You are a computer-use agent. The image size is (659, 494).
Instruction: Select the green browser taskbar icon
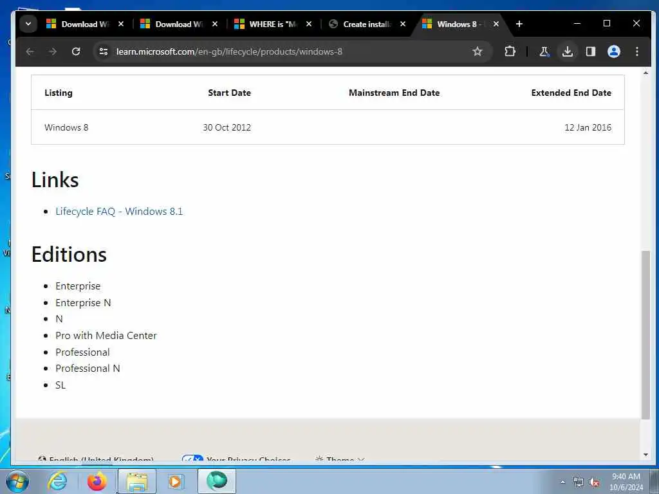[x=216, y=481]
